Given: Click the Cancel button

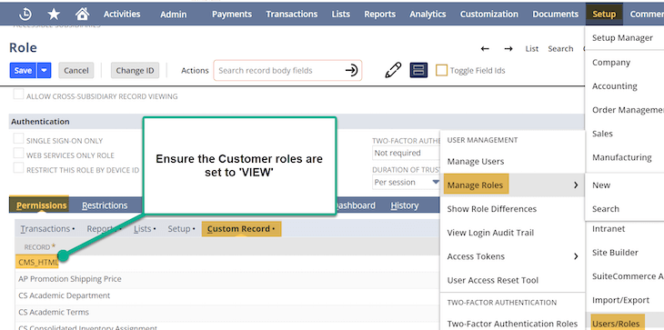Looking at the screenshot, I should [x=76, y=70].
